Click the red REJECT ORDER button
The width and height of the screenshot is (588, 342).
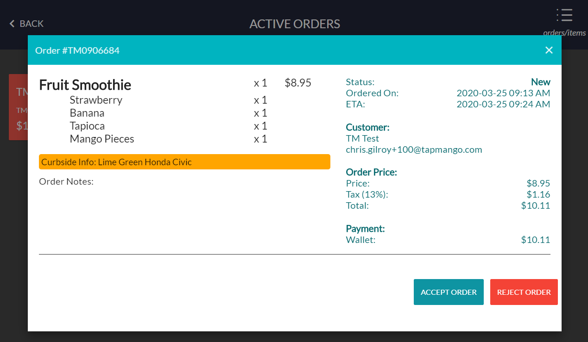tap(524, 292)
